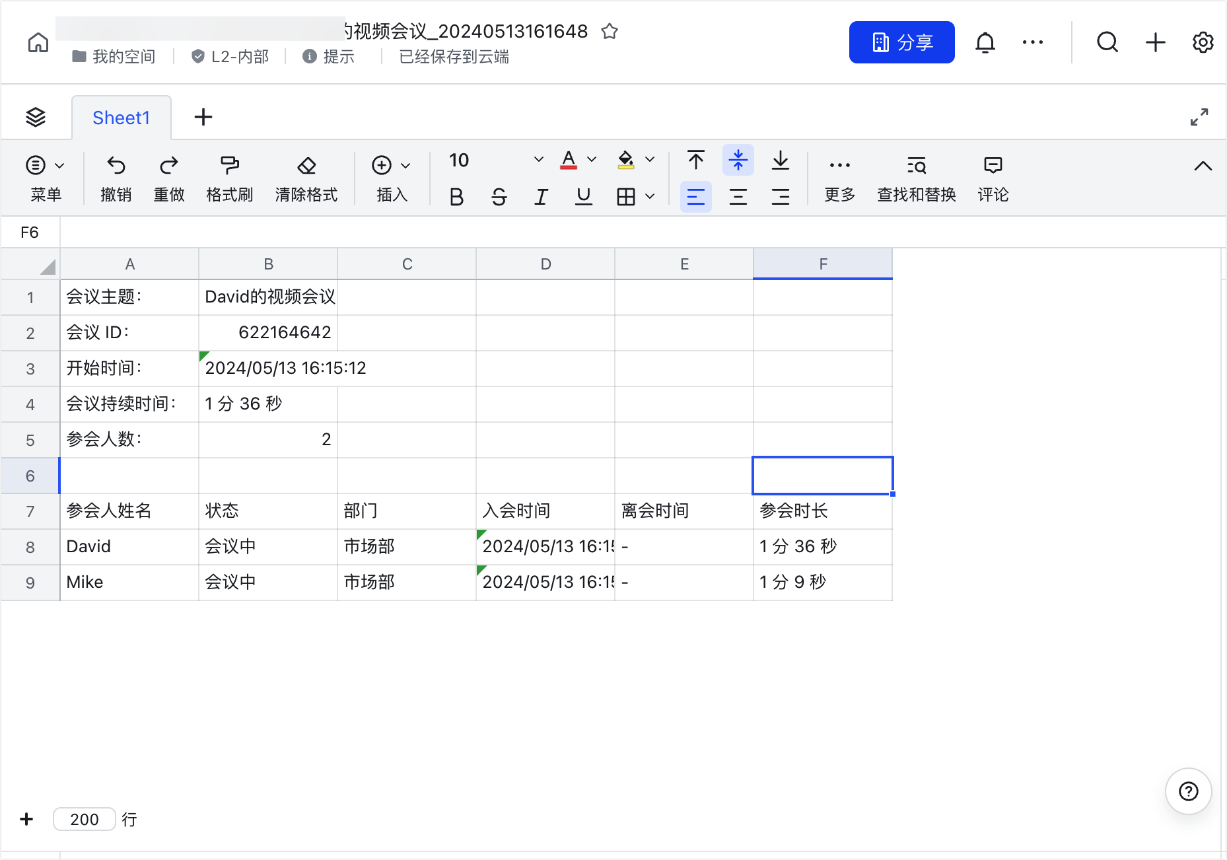Click the blue 分享 share button
This screenshot has width=1227, height=860.
(x=902, y=42)
